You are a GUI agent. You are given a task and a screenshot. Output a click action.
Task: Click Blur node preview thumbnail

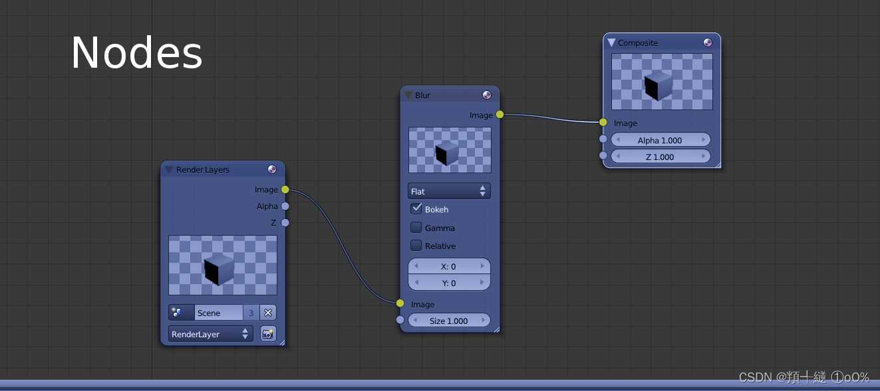click(x=450, y=150)
